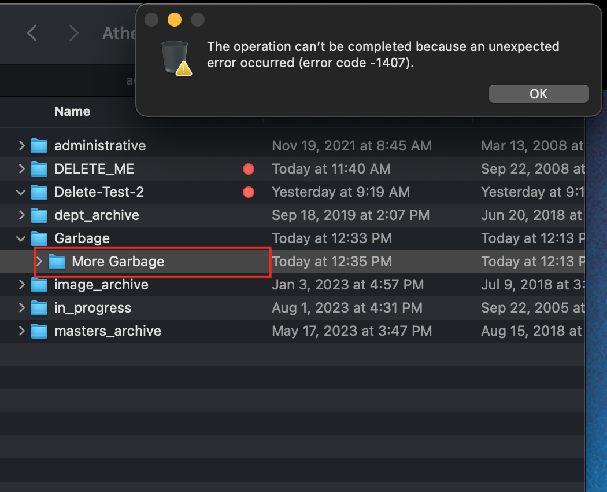Click date 'Today at 11:40 AM'
607x492 pixels.
[331, 169]
